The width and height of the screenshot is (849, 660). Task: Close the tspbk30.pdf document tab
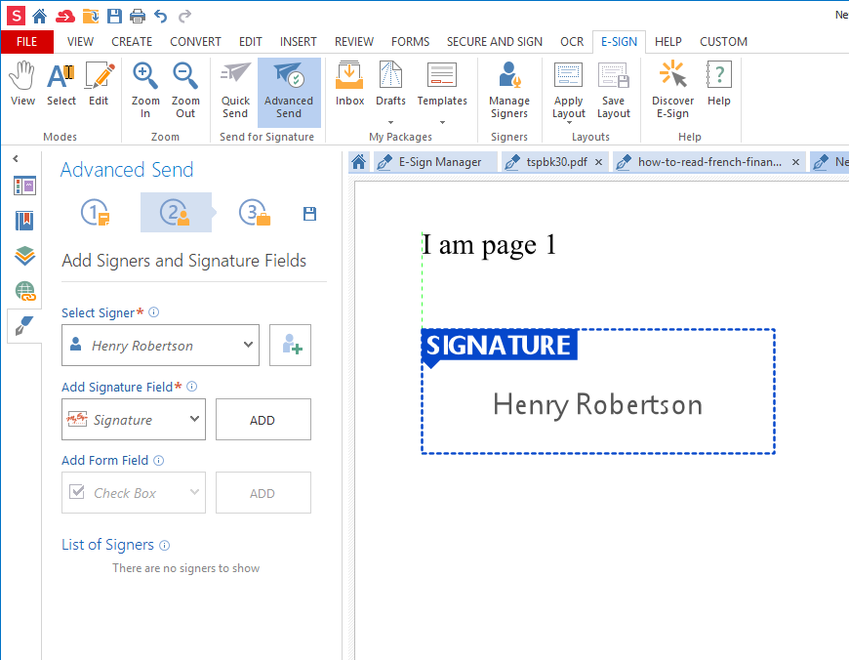(x=597, y=162)
